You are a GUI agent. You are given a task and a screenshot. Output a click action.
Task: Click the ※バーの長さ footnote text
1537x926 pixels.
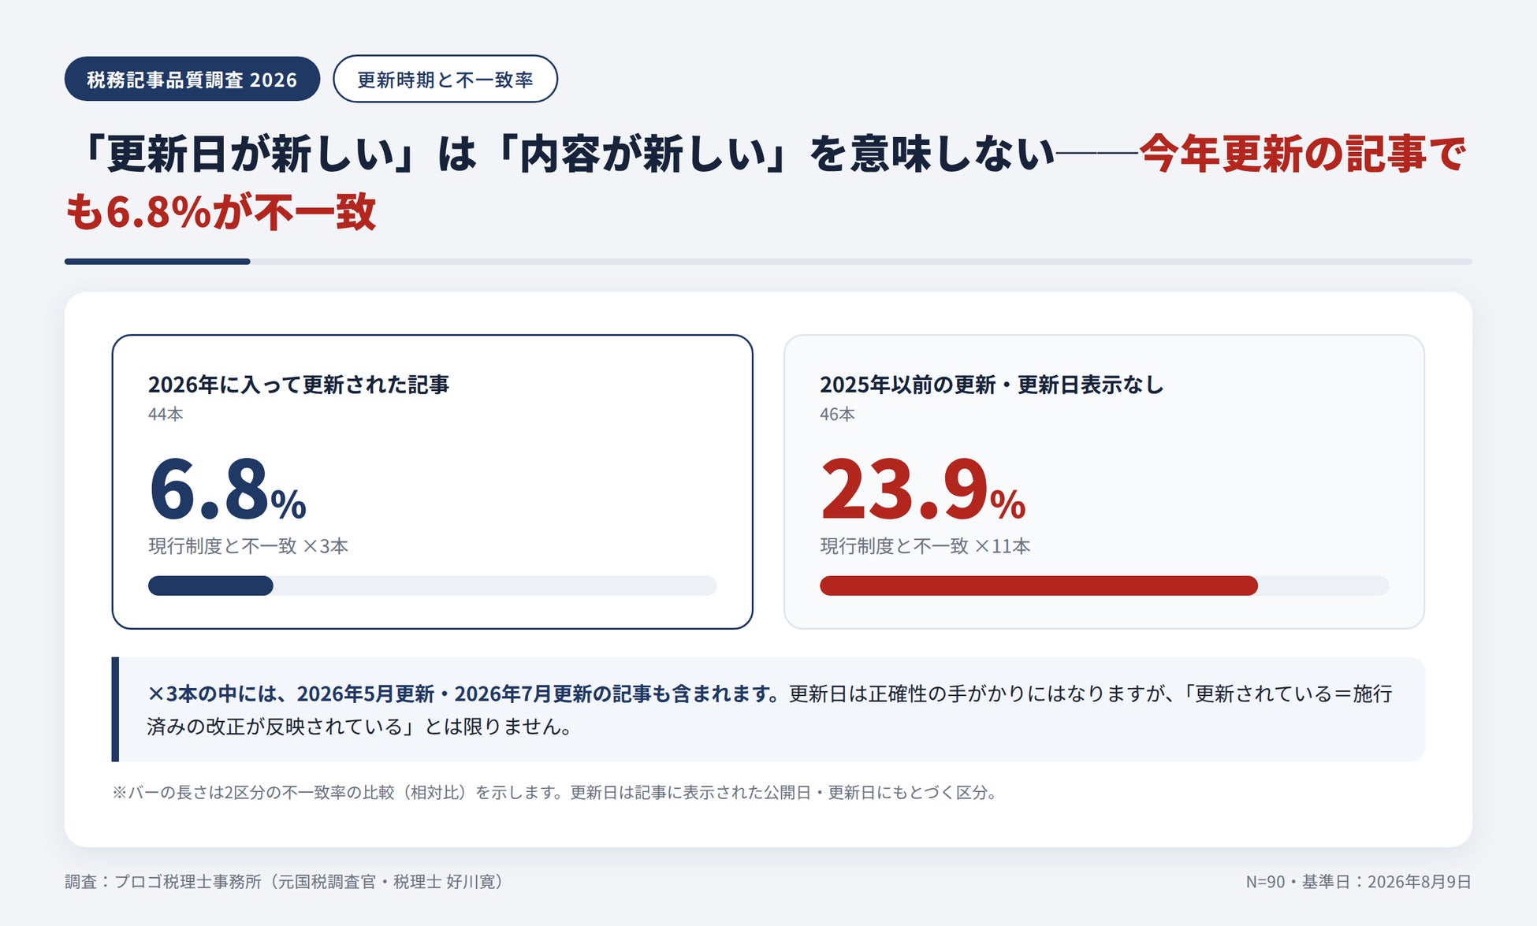pos(556,792)
